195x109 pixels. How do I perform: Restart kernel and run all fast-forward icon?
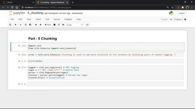click(x=63, y=25)
